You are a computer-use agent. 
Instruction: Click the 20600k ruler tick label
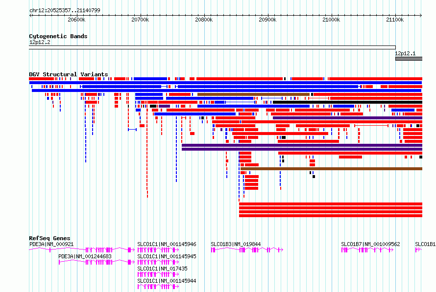tap(76, 20)
